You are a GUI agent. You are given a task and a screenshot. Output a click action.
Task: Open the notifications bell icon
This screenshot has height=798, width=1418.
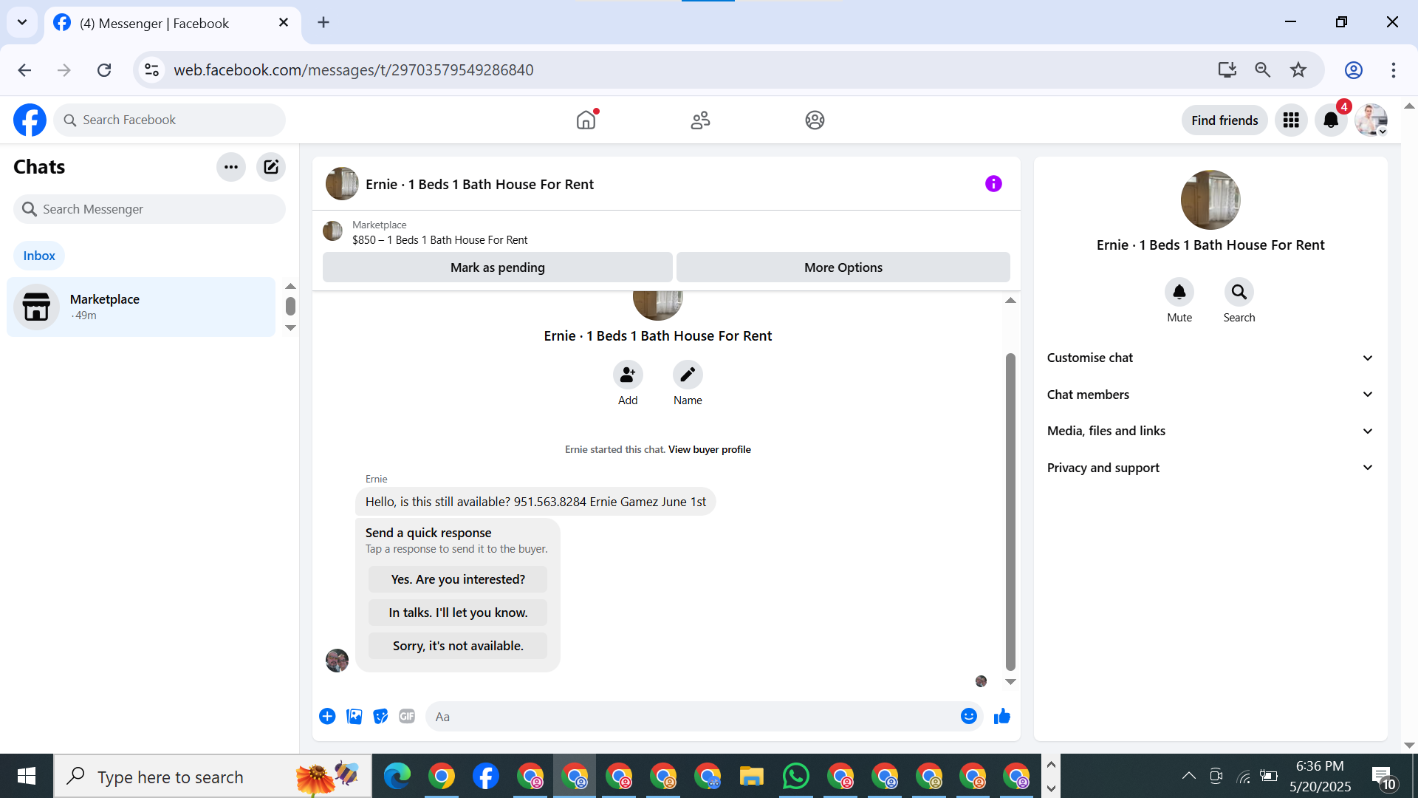tap(1331, 120)
